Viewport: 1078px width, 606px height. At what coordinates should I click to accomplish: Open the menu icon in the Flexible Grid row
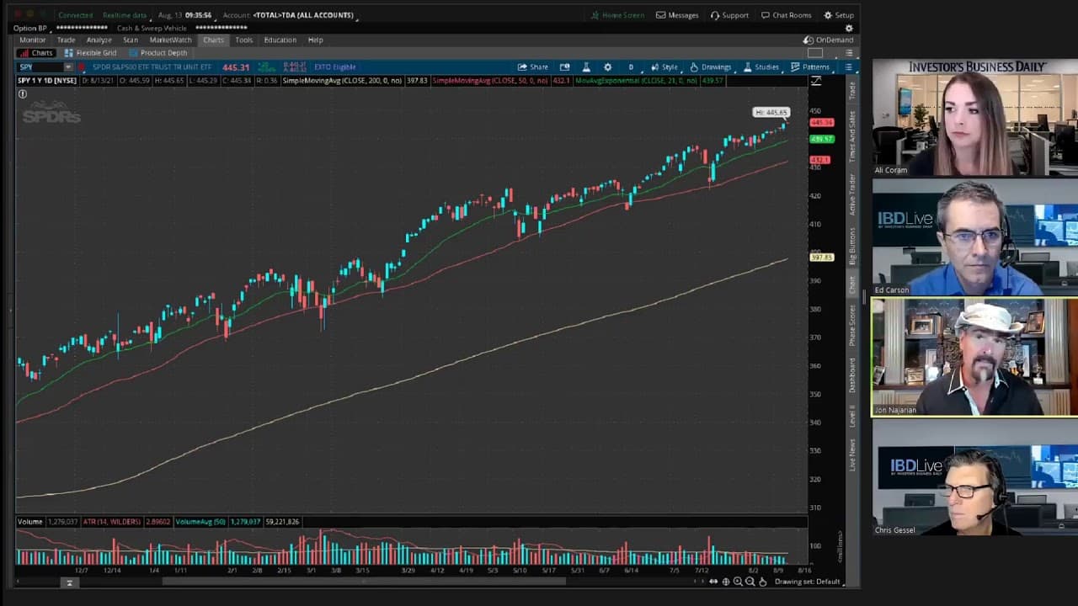[848, 53]
